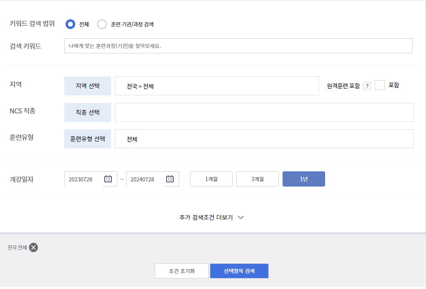This screenshot has height=289, width=426.
Task: Set search period to 3개월
Action: [257, 179]
